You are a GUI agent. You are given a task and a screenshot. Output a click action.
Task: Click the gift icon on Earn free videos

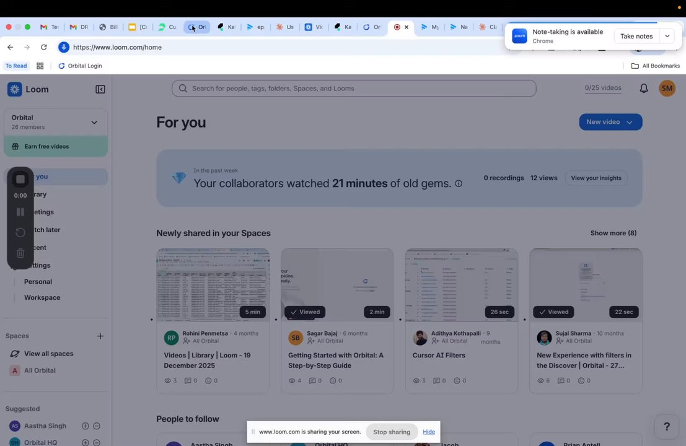pos(15,146)
